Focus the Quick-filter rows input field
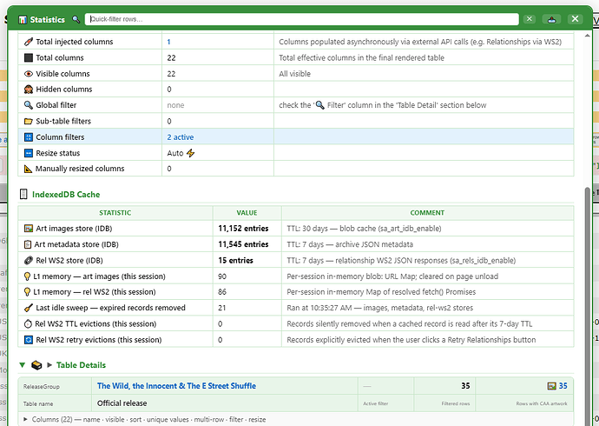599x426 pixels. (x=302, y=19)
